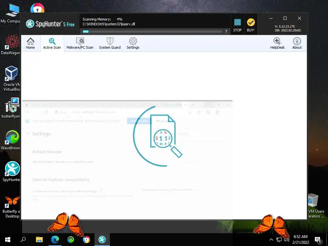Image resolution: width=328 pixels, height=246 pixels.
Task: Open the About information page
Action: [x=297, y=43]
